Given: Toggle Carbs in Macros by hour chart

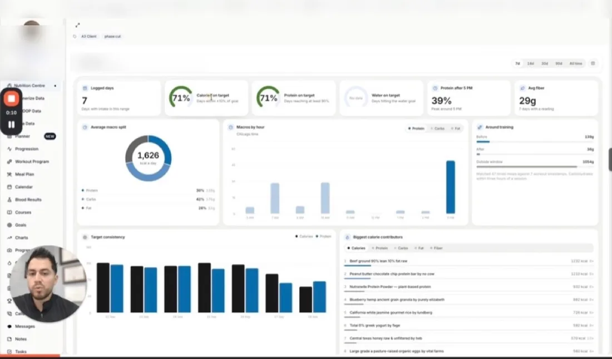Looking at the screenshot, I should pyautogui.click(x=437, y=128).
